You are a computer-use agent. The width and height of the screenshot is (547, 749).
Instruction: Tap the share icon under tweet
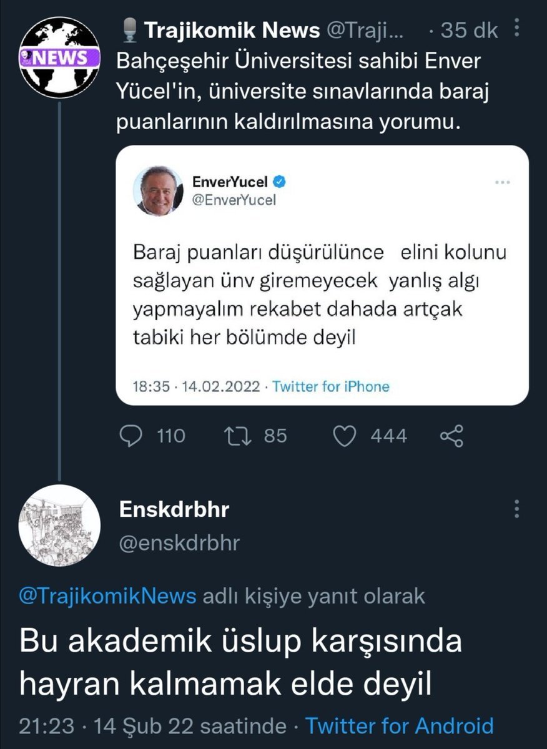451,436
